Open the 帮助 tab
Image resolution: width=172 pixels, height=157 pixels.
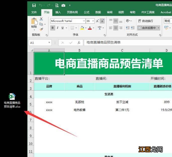pyautogui.click(x=133, y=12)
